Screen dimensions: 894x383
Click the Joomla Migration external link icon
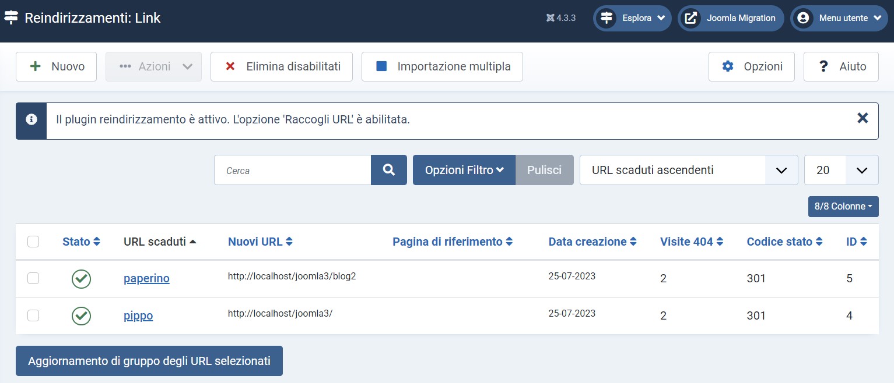pyautogui.click(x=691, y=18)
